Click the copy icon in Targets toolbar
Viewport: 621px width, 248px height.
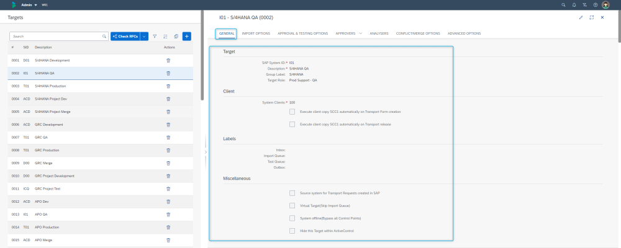coord(176,37)
